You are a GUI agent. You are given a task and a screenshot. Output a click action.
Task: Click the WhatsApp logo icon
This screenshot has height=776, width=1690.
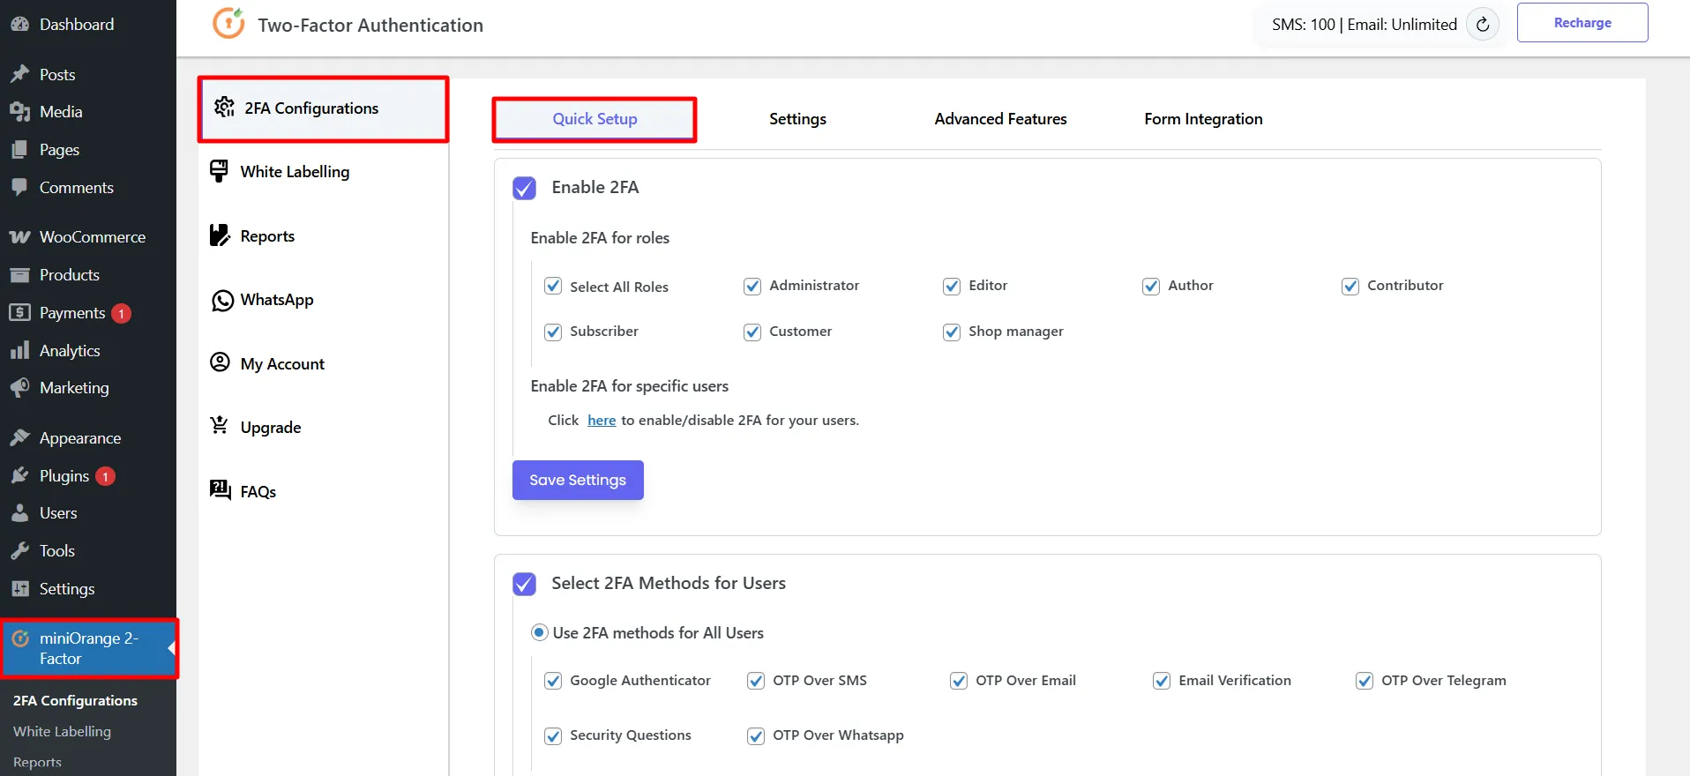[x=222, y=301]
